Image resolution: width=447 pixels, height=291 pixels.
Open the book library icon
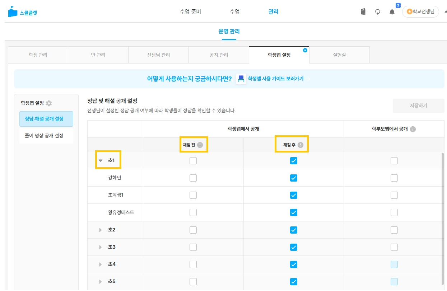point(363,12)
